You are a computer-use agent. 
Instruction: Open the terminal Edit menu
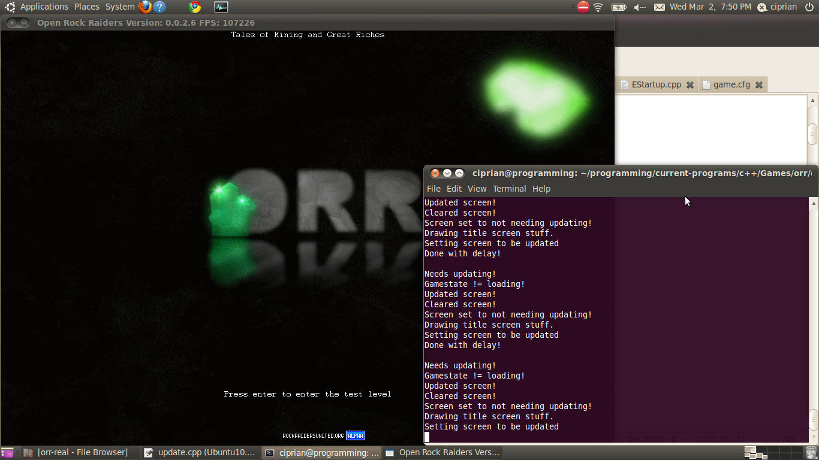click(454, 189)
